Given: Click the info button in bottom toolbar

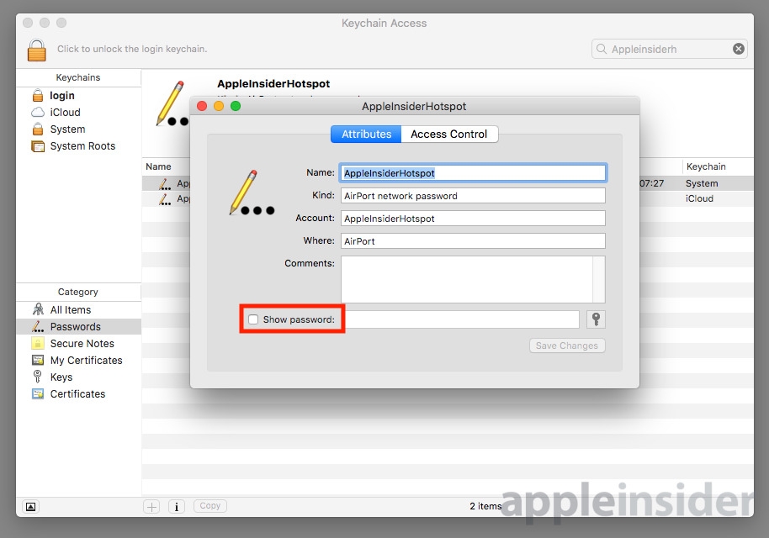Looking at the screenshot, I should 177,506.
